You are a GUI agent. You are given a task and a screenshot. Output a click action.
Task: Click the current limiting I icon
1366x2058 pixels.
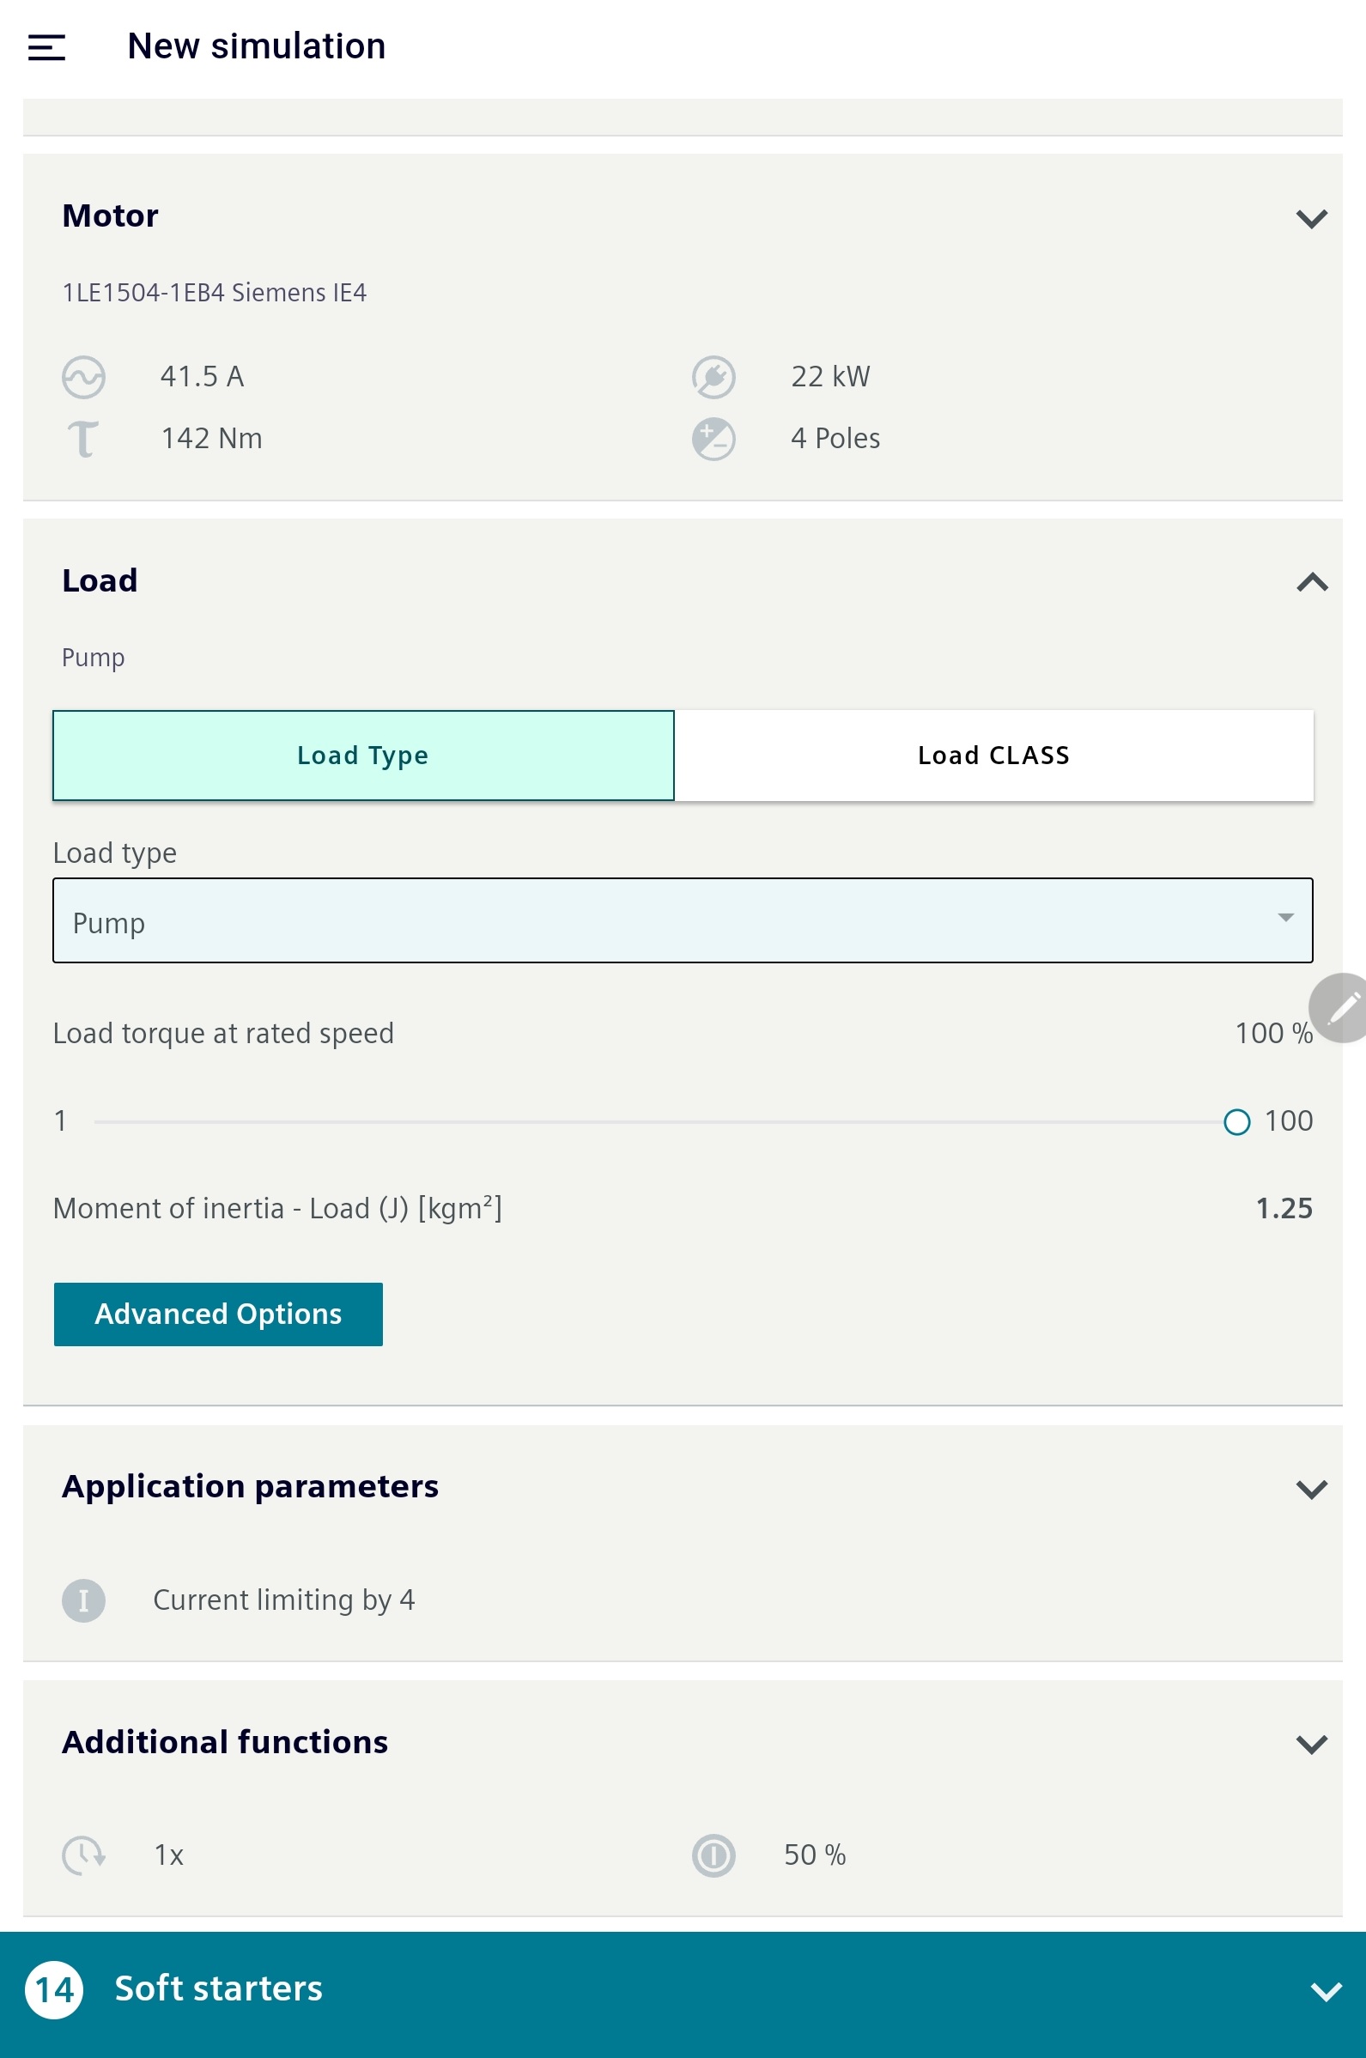pos(83,1600)
